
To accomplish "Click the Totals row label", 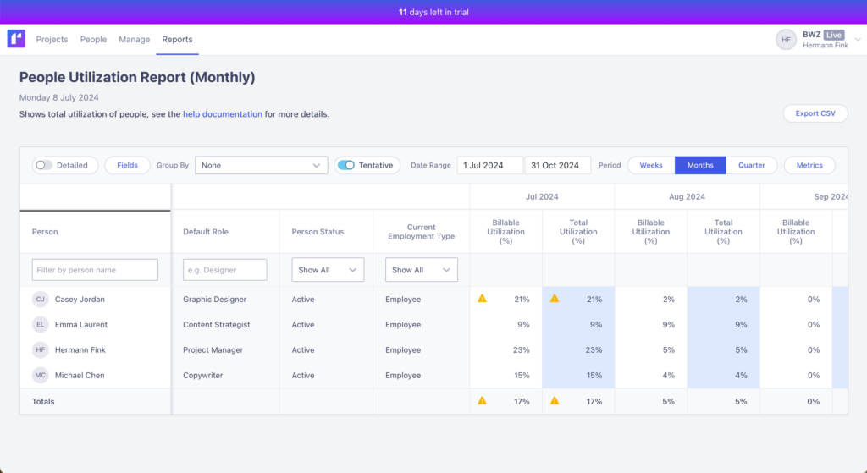I will tap(43, 401).
